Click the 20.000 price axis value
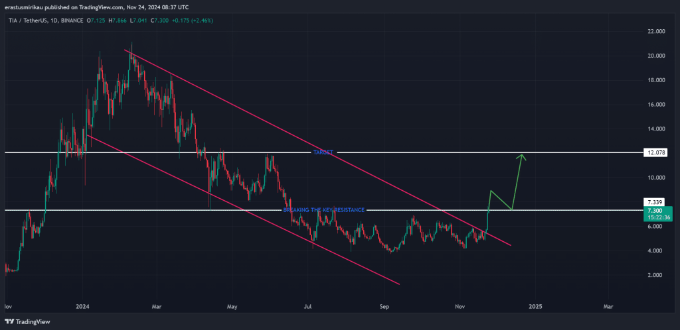 point(655,56)
